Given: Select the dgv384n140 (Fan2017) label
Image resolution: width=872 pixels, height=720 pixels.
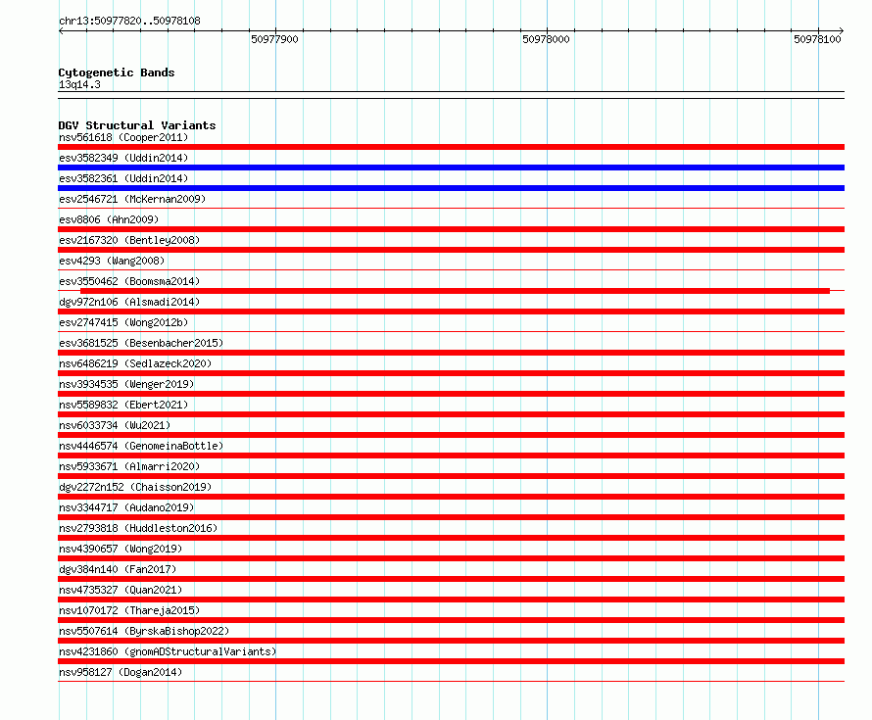Looking at the screenshot, I should point(118,569).
